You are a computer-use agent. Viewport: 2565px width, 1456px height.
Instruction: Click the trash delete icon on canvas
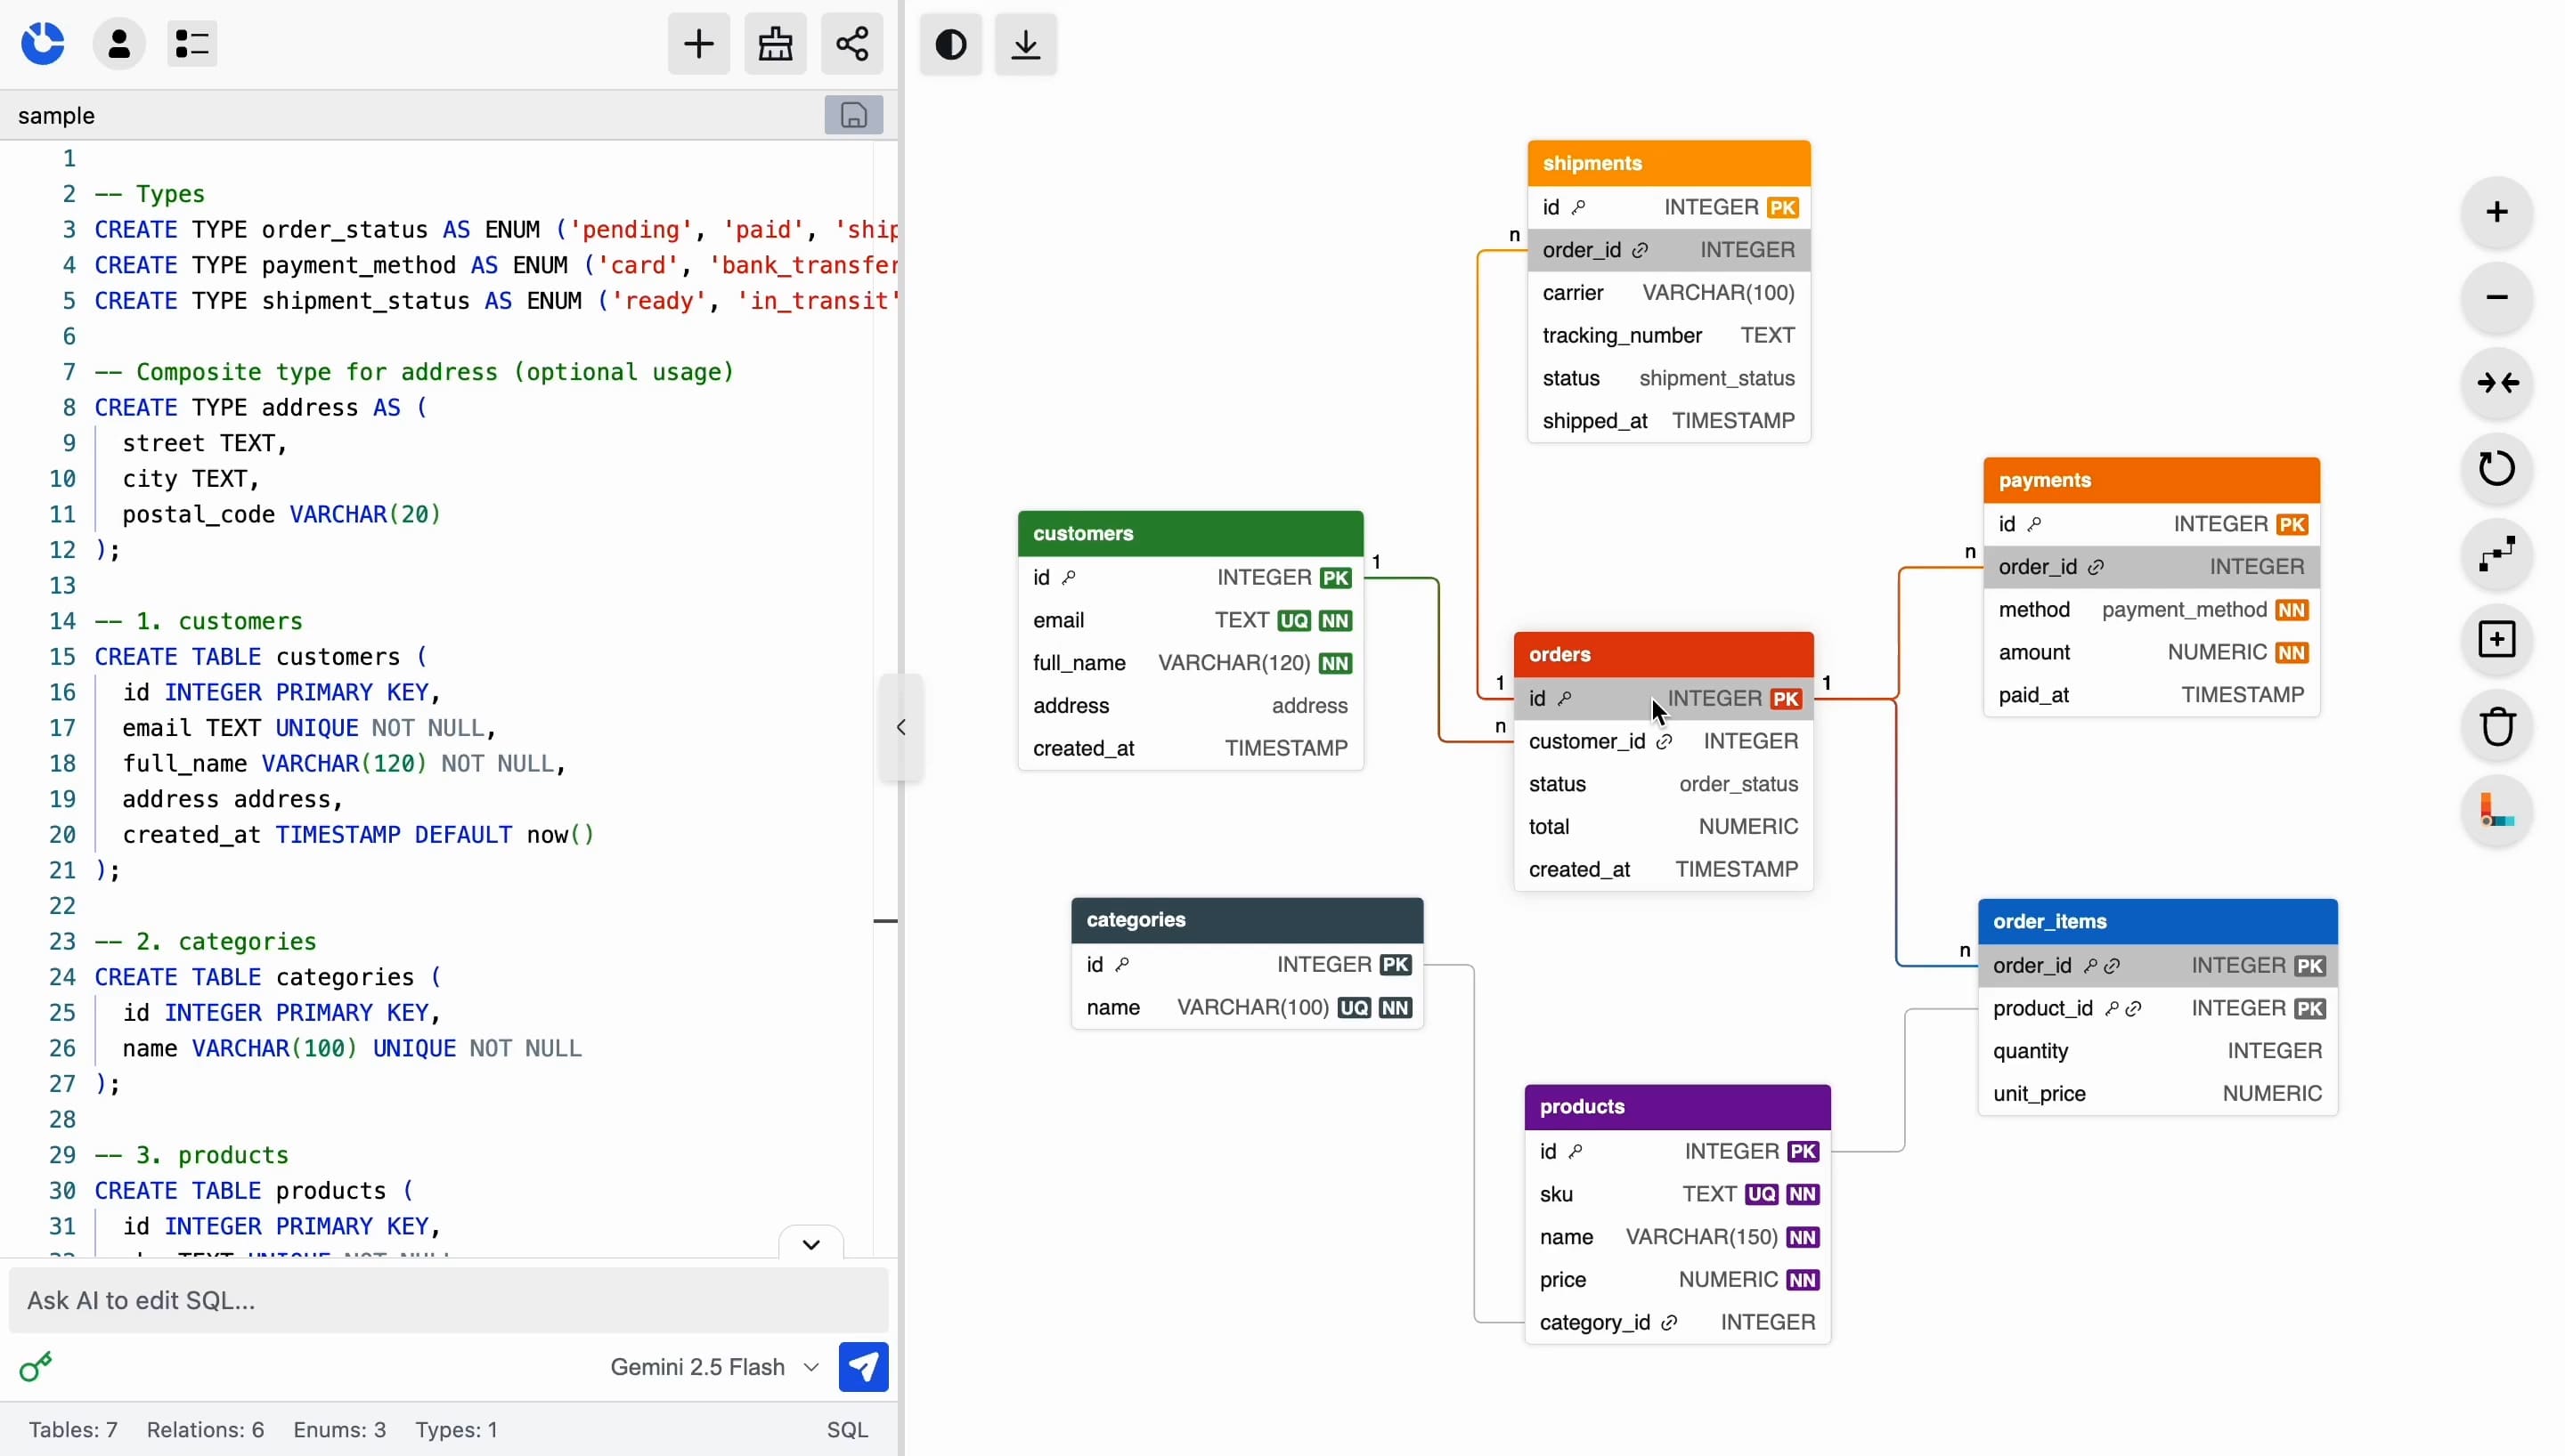2497,726
